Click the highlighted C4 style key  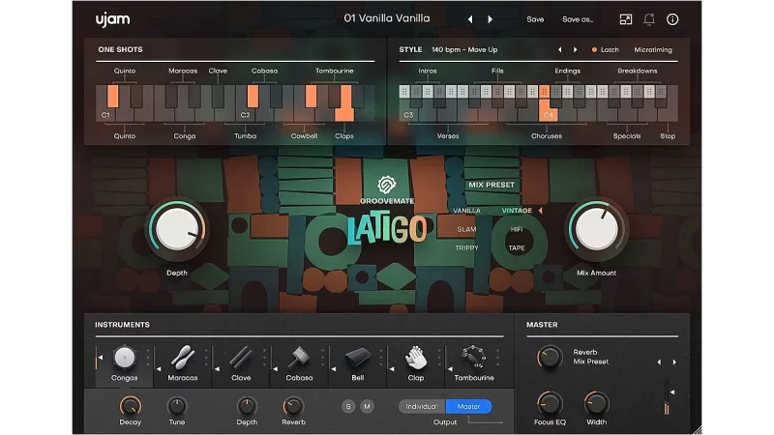[548, 112]
